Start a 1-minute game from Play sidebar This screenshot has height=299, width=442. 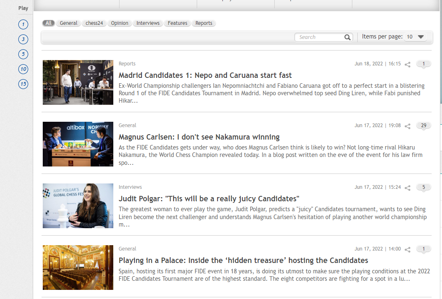(x=23, y=24)
